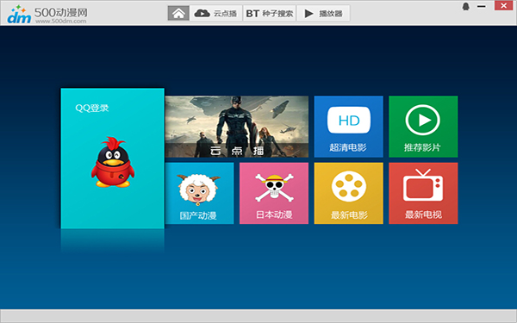This screenshot has height=323, width=517.
Task: Open the 日本动漫 skull tile
Action: [x=274, y=193]
